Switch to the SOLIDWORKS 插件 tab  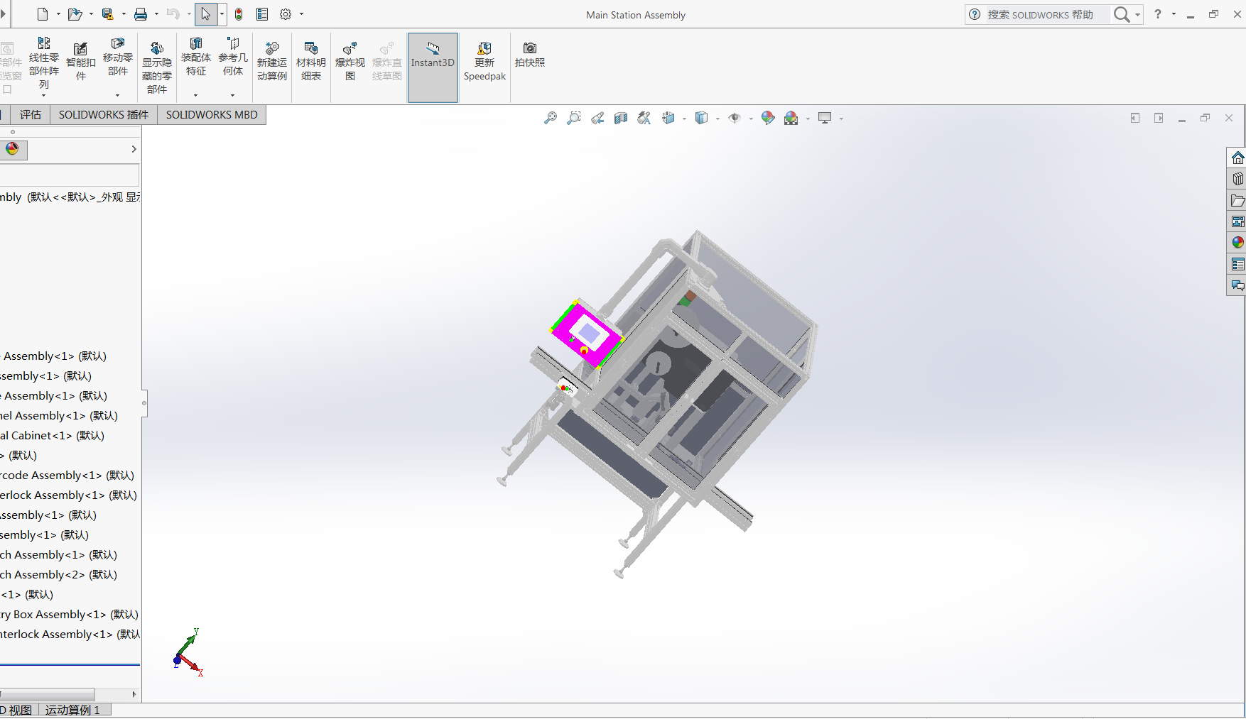pyautogui.click(x=104, y=115)
